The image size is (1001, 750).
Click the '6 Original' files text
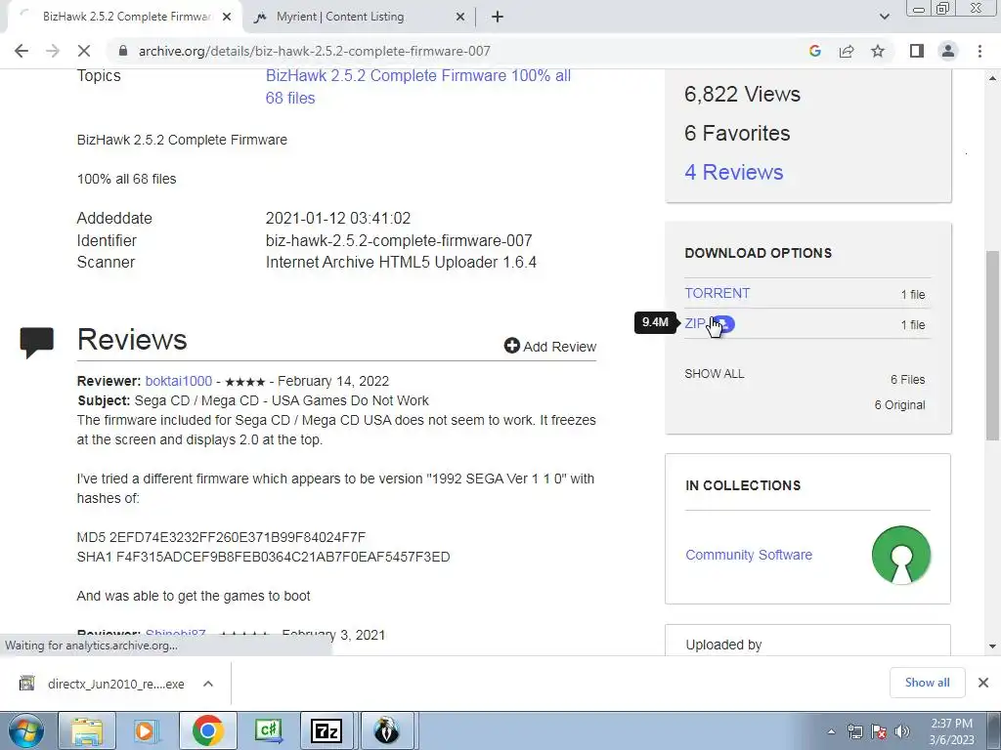click(899, 405)
